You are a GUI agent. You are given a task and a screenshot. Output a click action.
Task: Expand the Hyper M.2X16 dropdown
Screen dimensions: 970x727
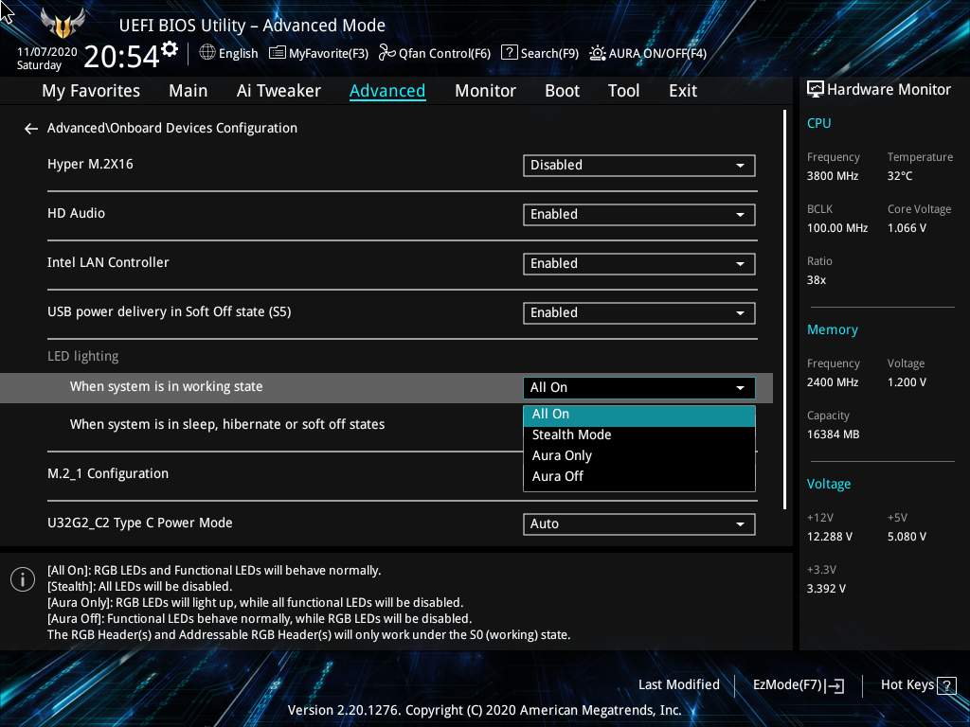638,165
